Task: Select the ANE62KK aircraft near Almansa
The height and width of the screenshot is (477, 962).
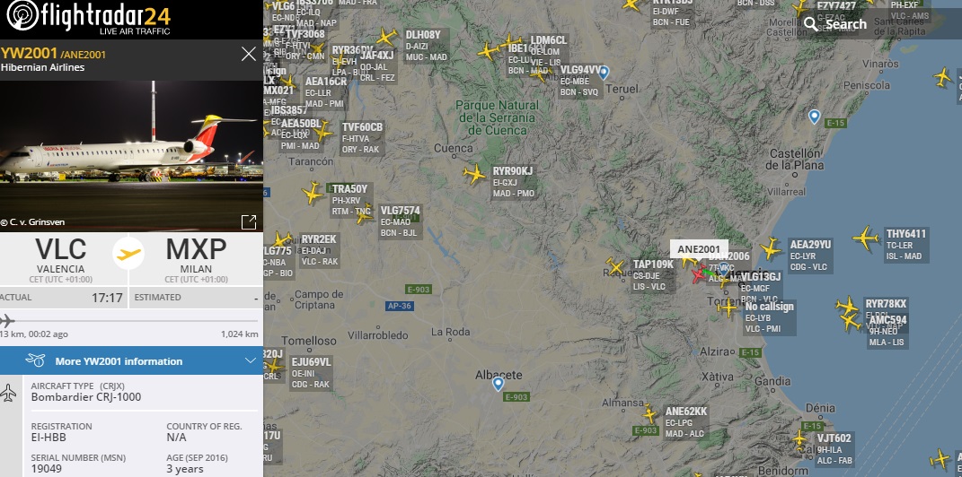Action: [x=649, y=414]
